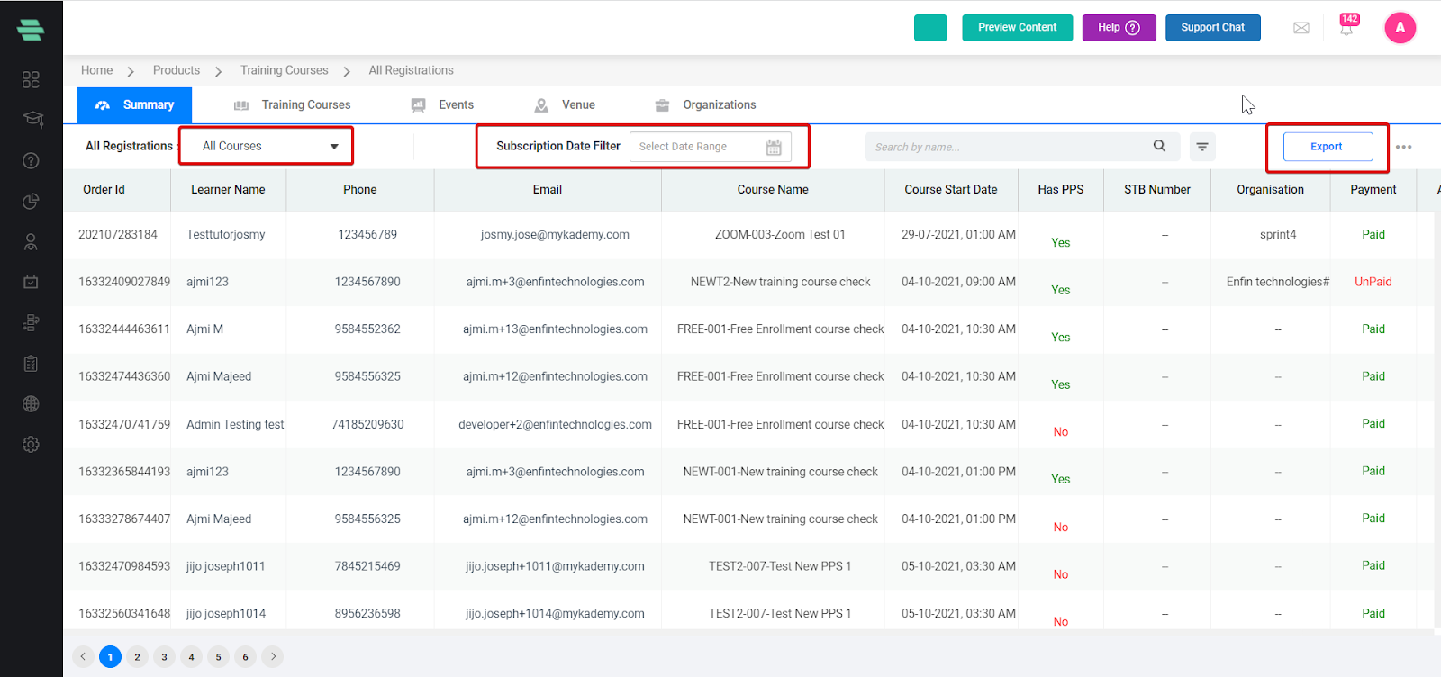Go to pagination page 5

(x=218, y=657)
